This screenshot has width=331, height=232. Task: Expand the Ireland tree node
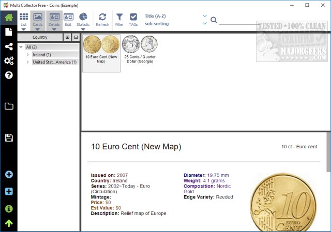[x=27, y=55]
